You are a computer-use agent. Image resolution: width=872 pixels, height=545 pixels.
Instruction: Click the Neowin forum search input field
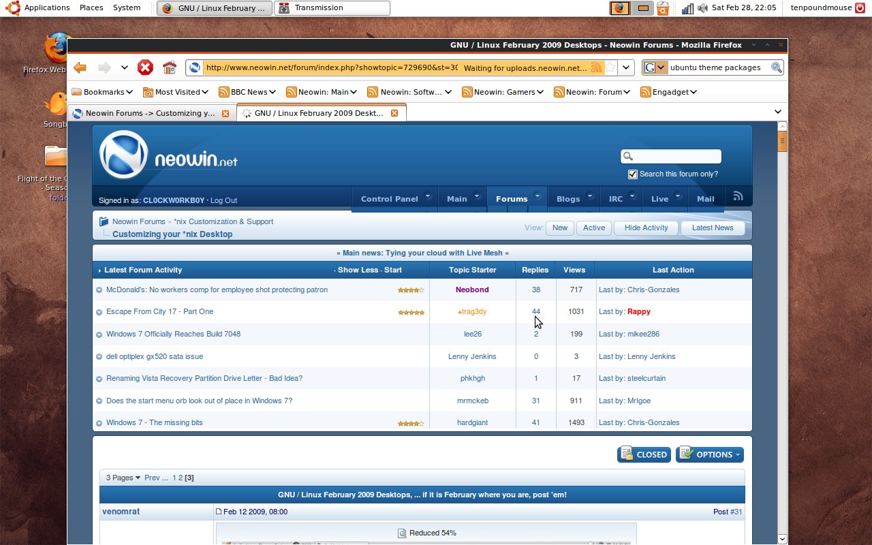coord(671,157)
